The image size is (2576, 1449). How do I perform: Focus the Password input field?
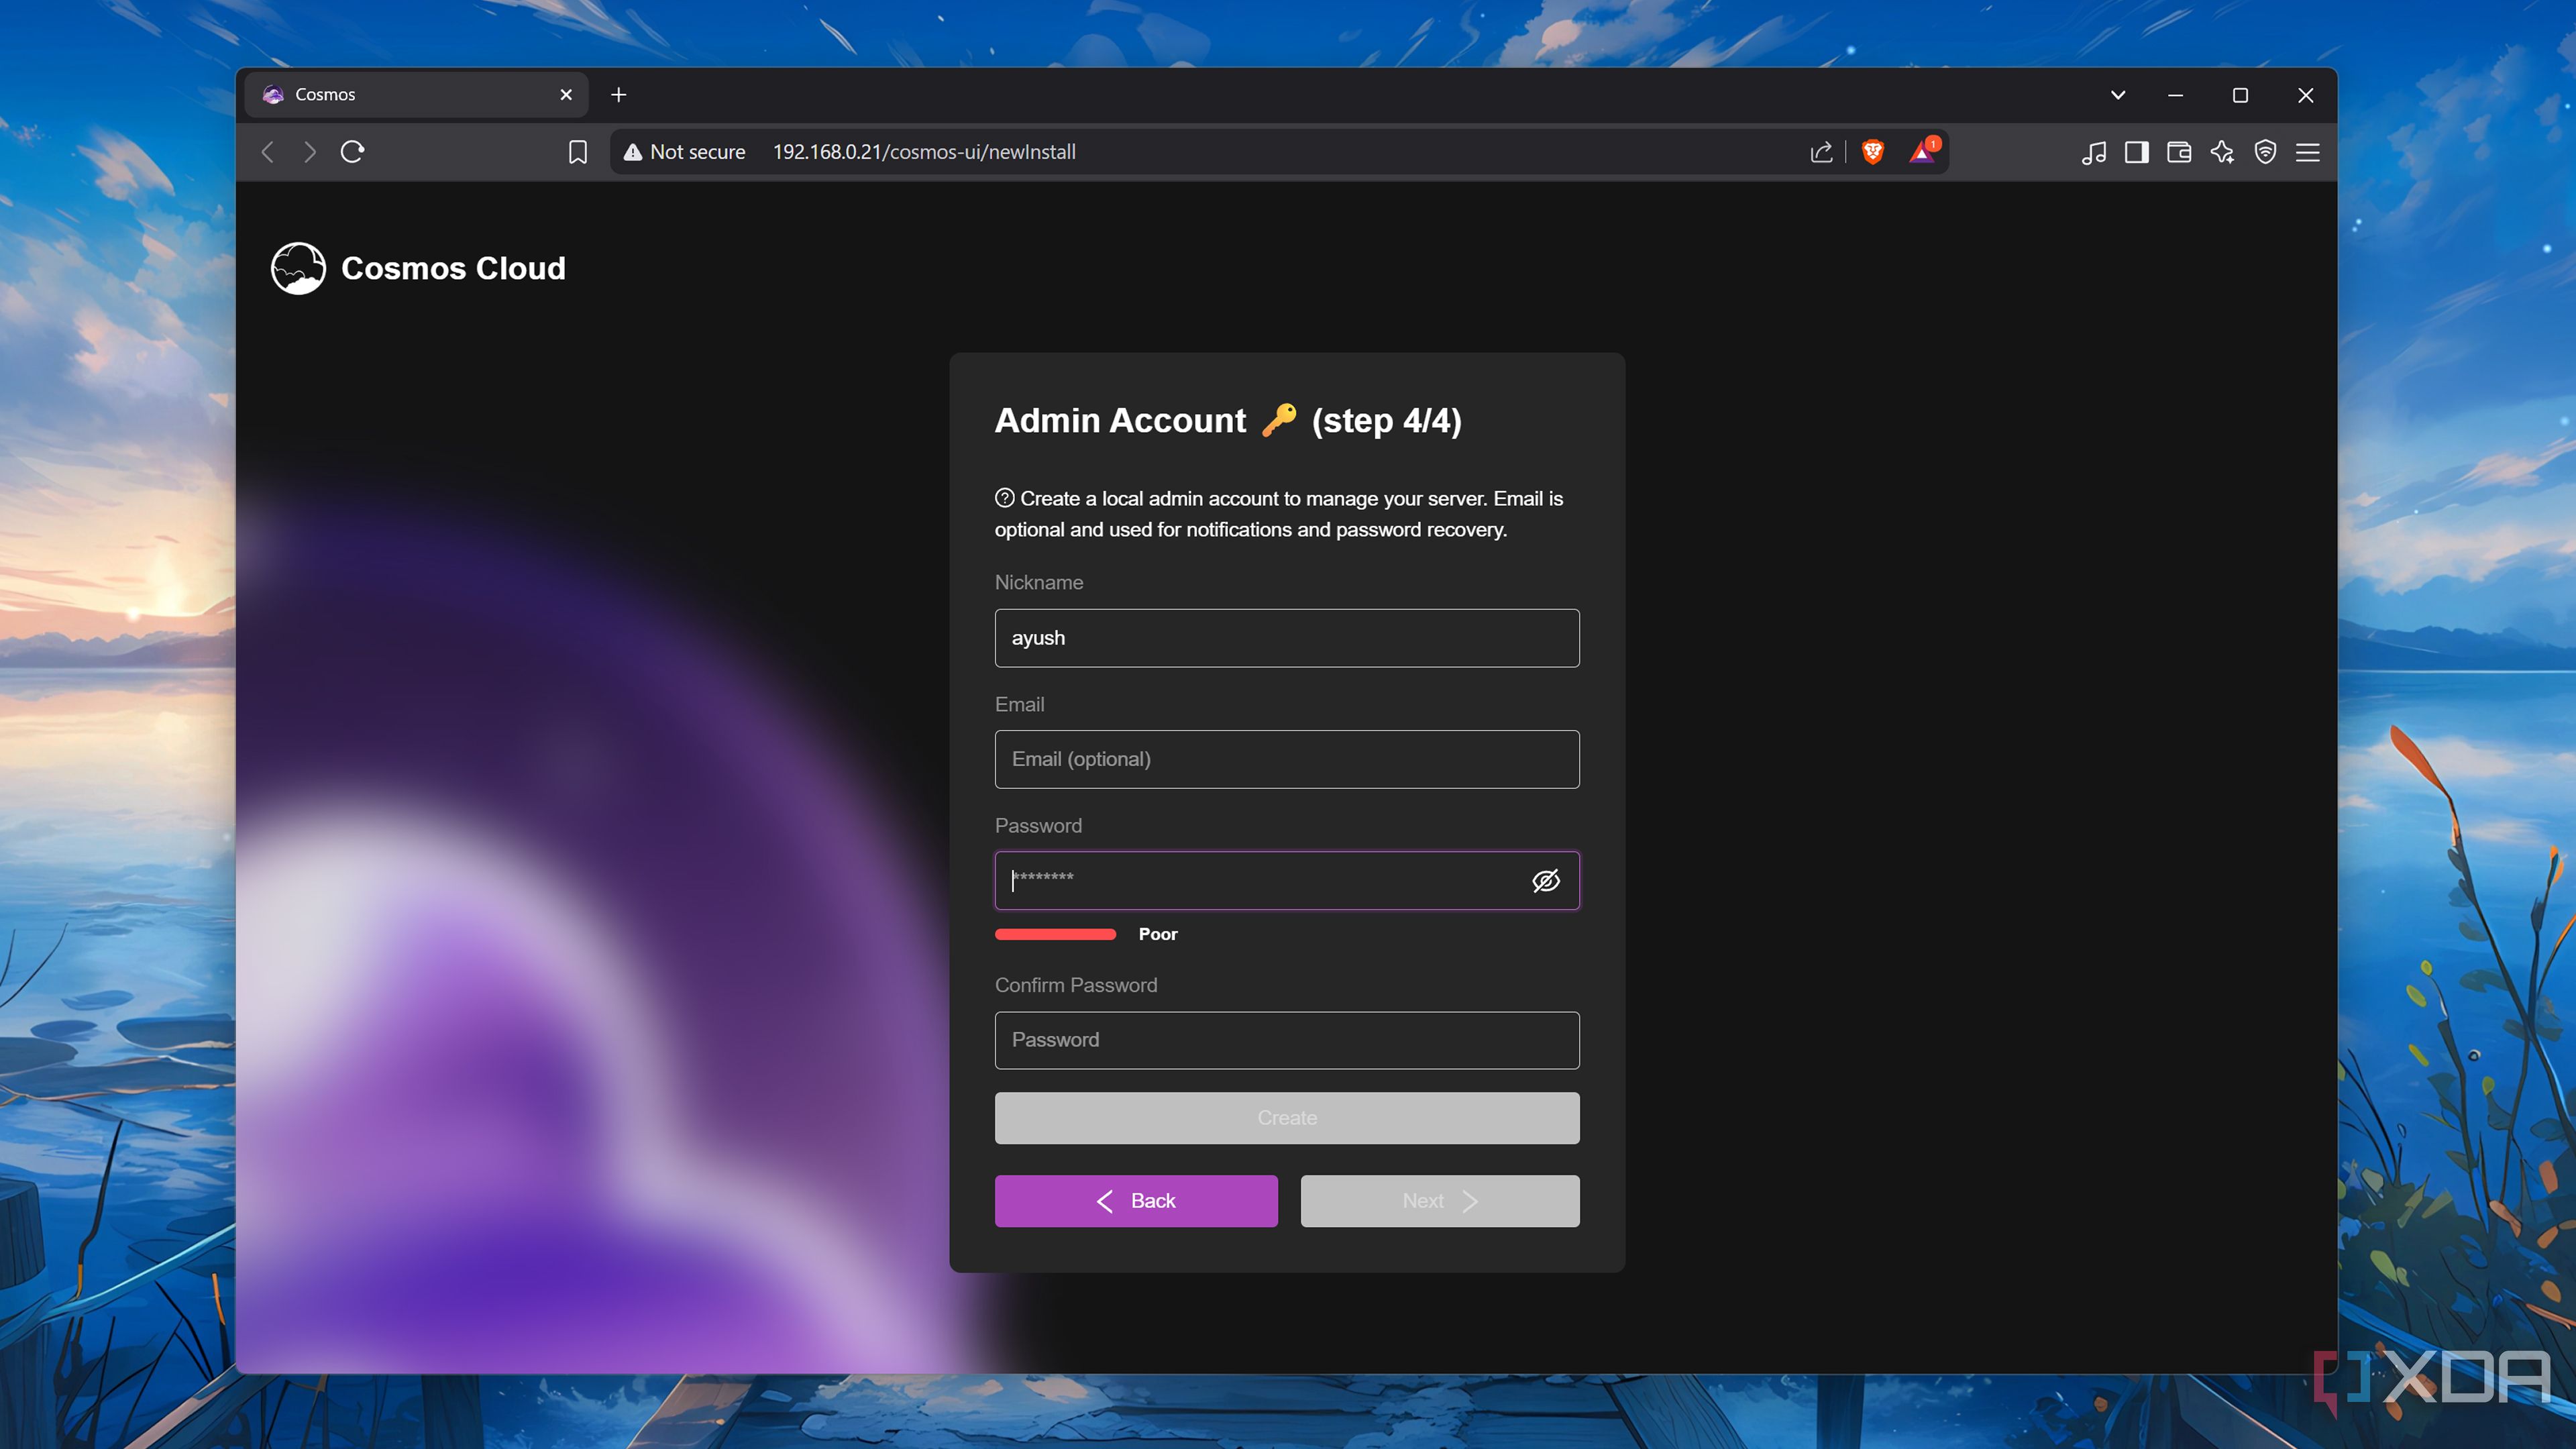[1287, 880]
